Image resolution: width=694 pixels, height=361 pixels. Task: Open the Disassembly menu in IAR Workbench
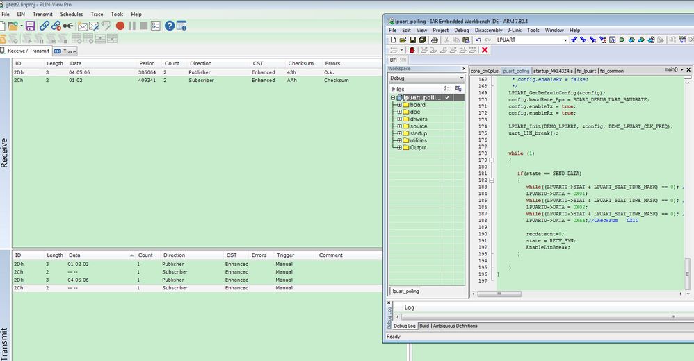pos(488,30)
